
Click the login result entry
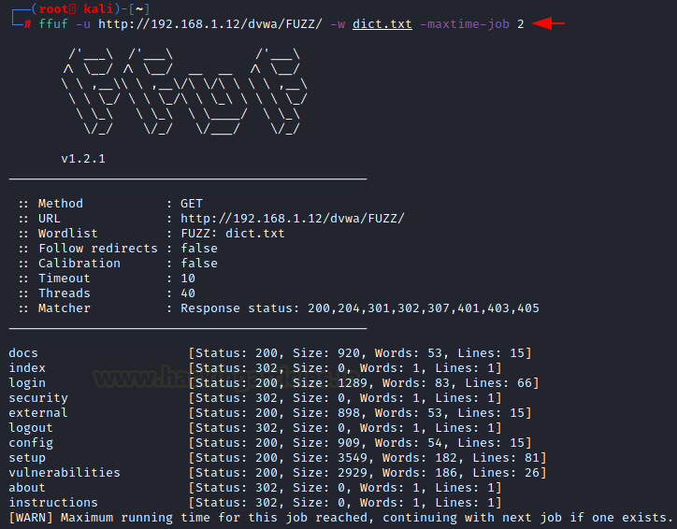click(27, 383)
